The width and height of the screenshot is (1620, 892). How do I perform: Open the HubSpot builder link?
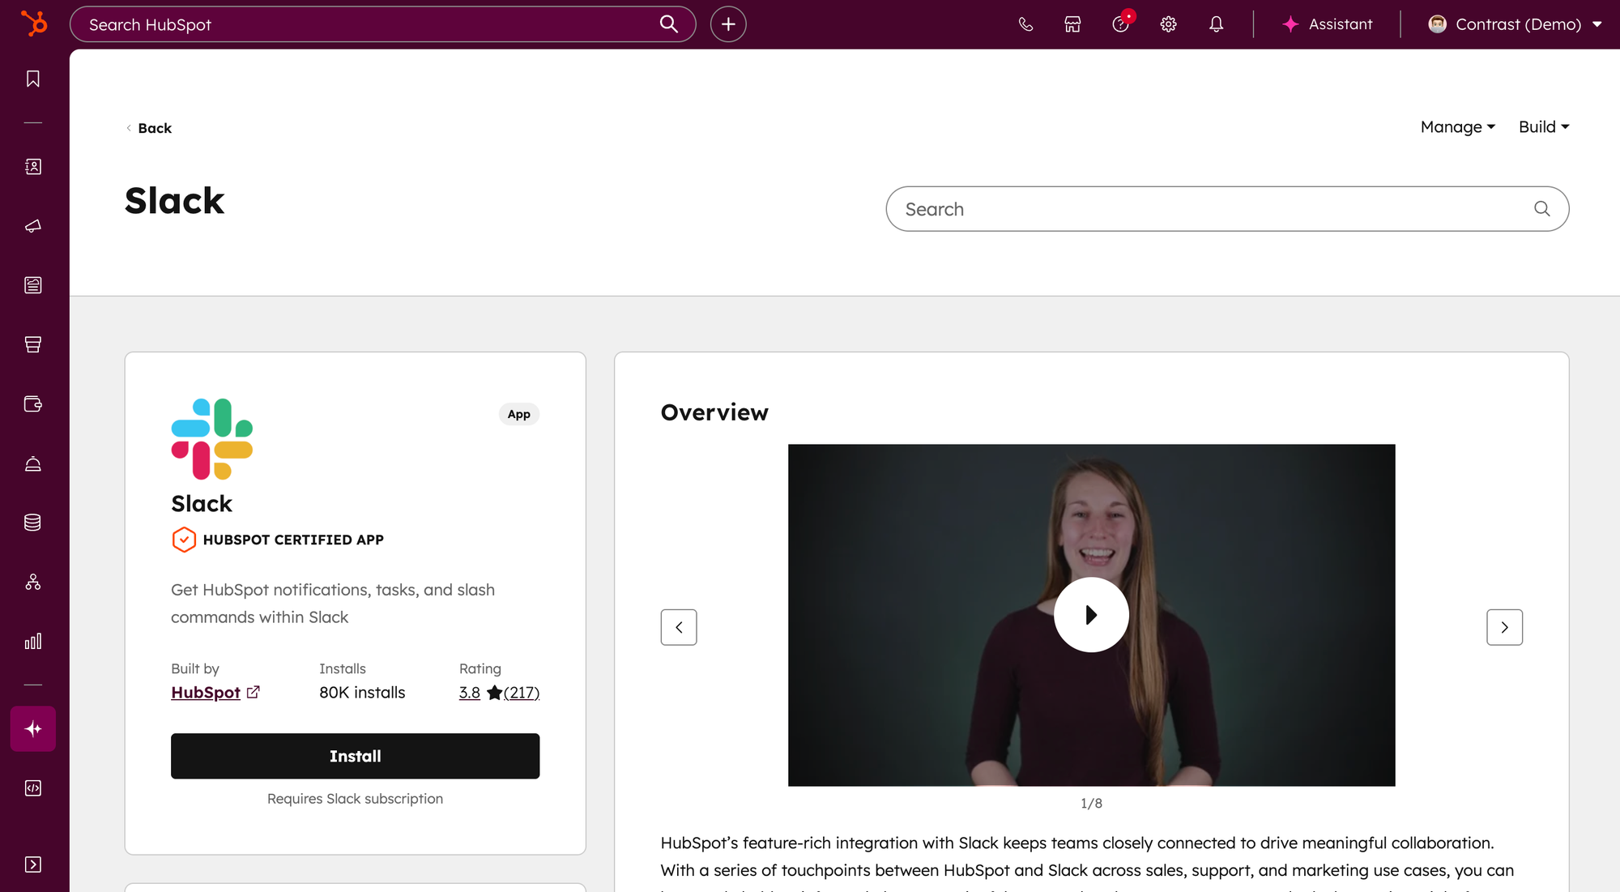click(207, 693)
